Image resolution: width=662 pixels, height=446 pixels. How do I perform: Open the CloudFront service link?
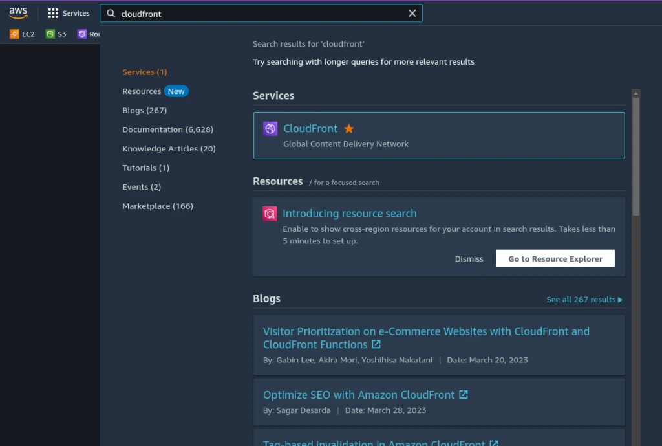point(310,129)
